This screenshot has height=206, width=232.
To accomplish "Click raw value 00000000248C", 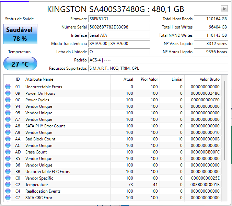I will [x=205, y=93].
